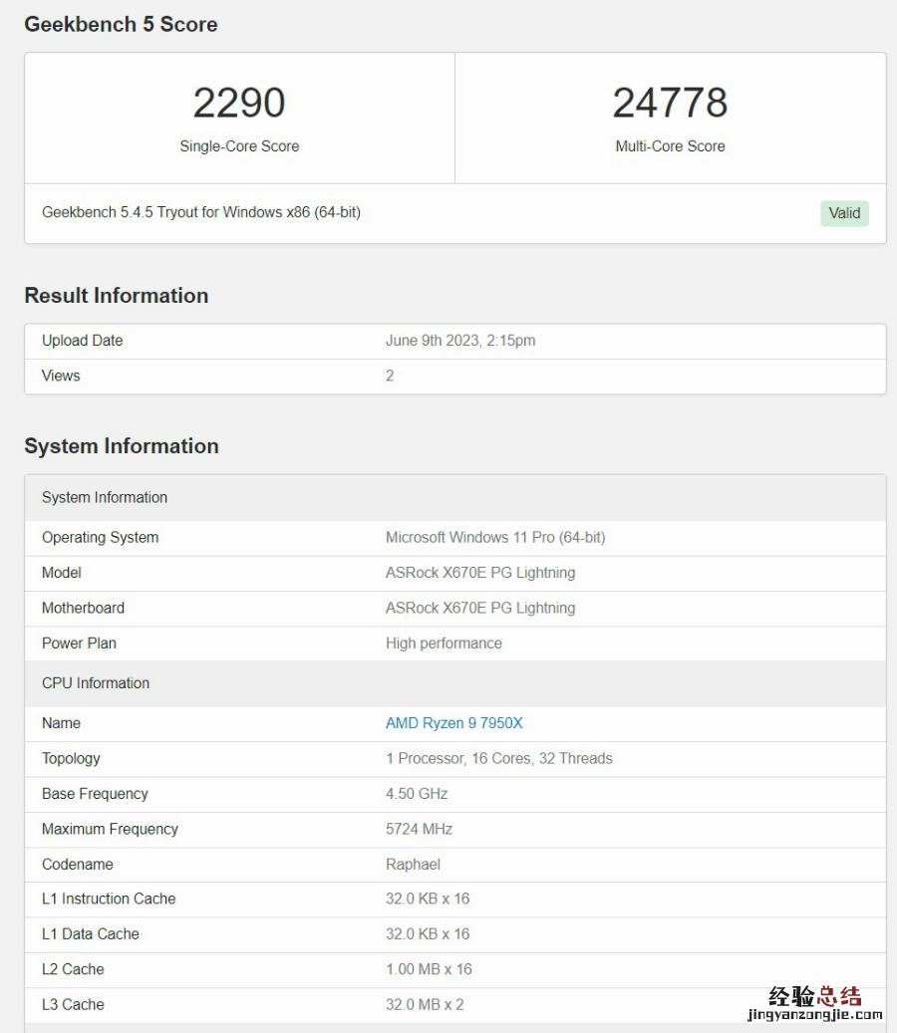Select the Motherboard value ASRock X670E PG Lightning
Viewport: 897px width, 1033px height.
(x=480, y=608)
